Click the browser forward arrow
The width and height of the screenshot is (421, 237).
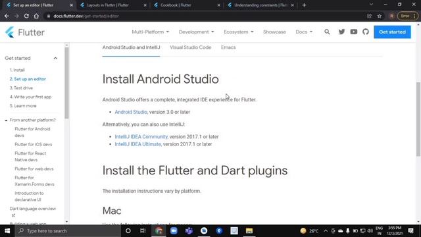[16, 16]
